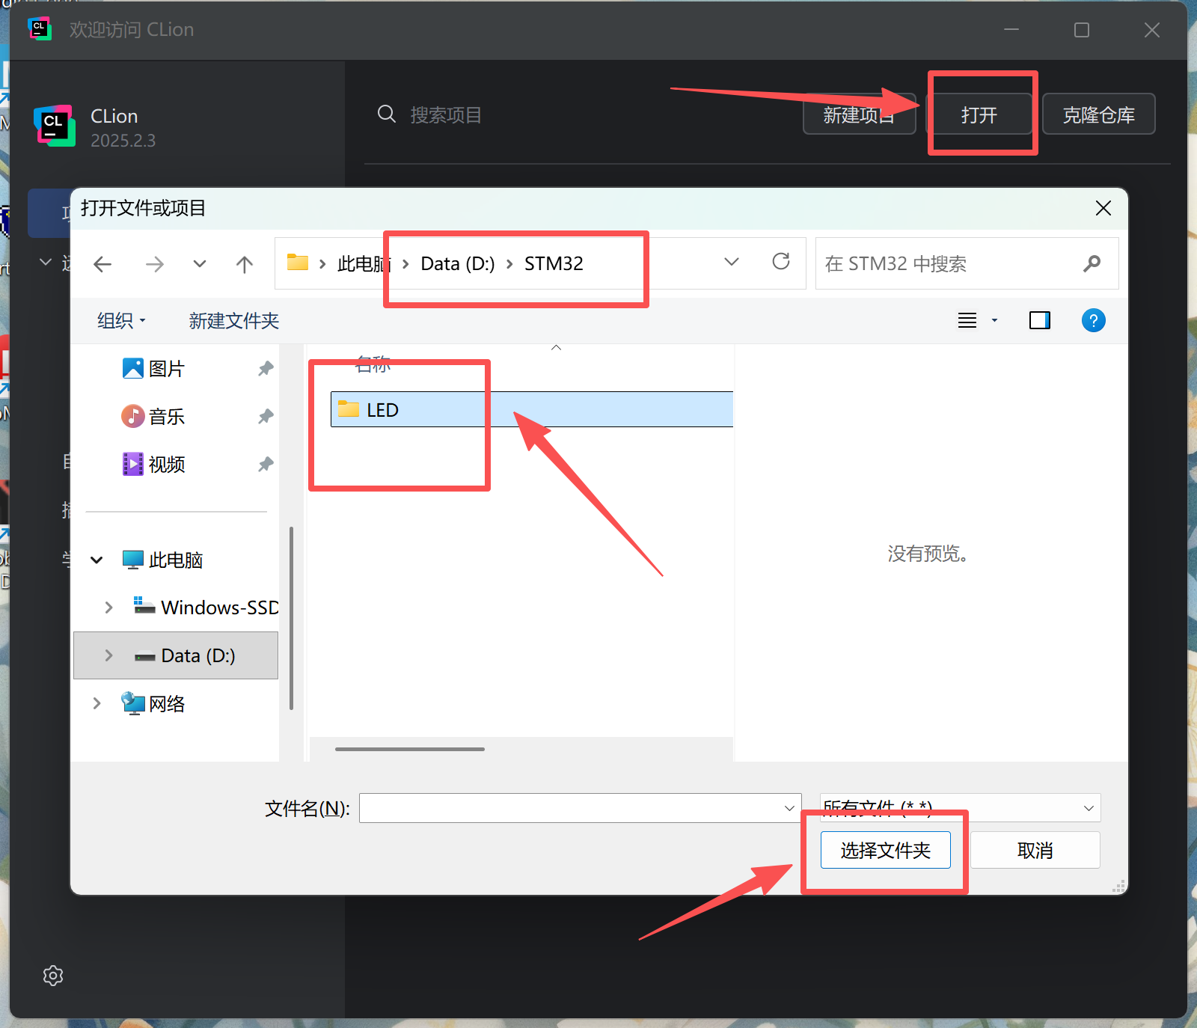The width and height of the screenshot is (1197, 1028).
Task: Click the navigation pane vertical scrollbar
Action: (291, 618)
